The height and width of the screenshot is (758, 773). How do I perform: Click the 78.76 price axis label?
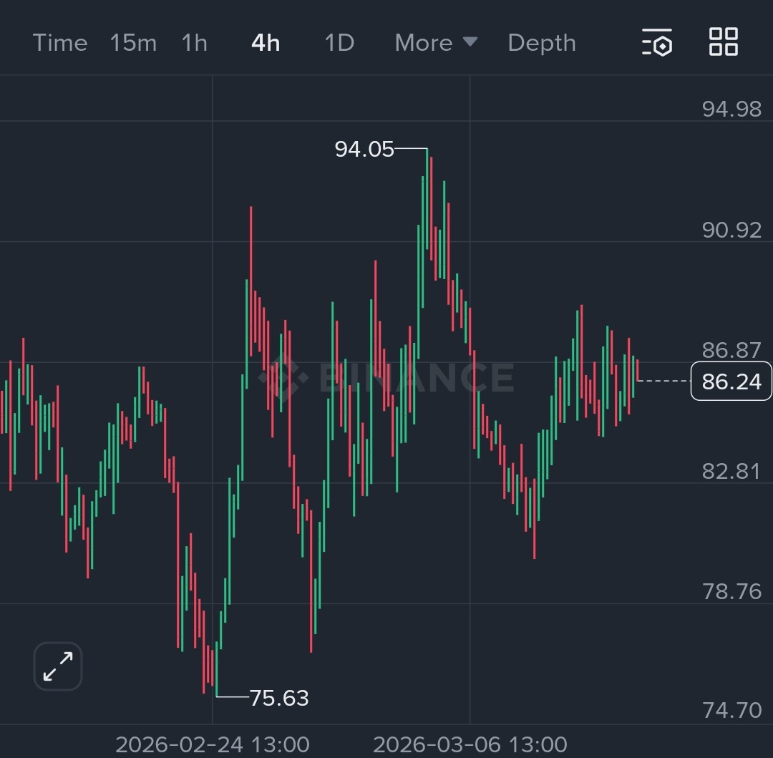point(731,592)
